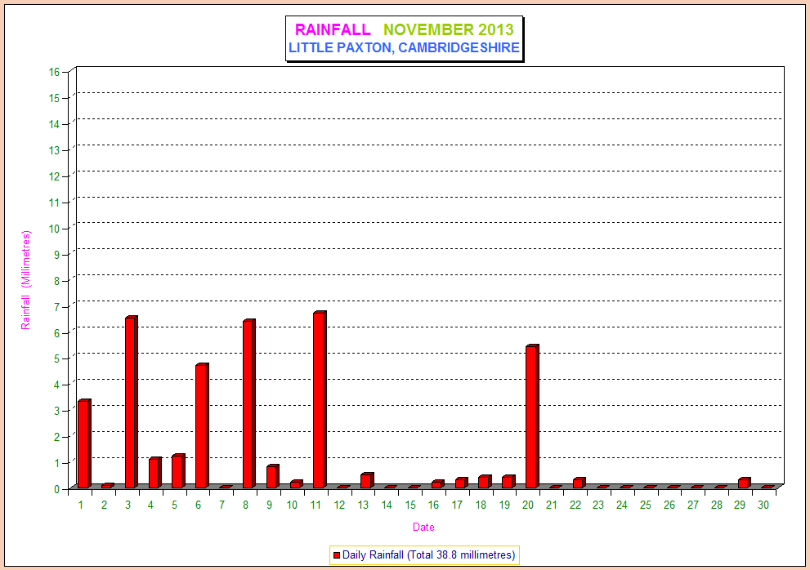Click x-axis date label 7
This screenshot has height=570, width=810.
222,505
